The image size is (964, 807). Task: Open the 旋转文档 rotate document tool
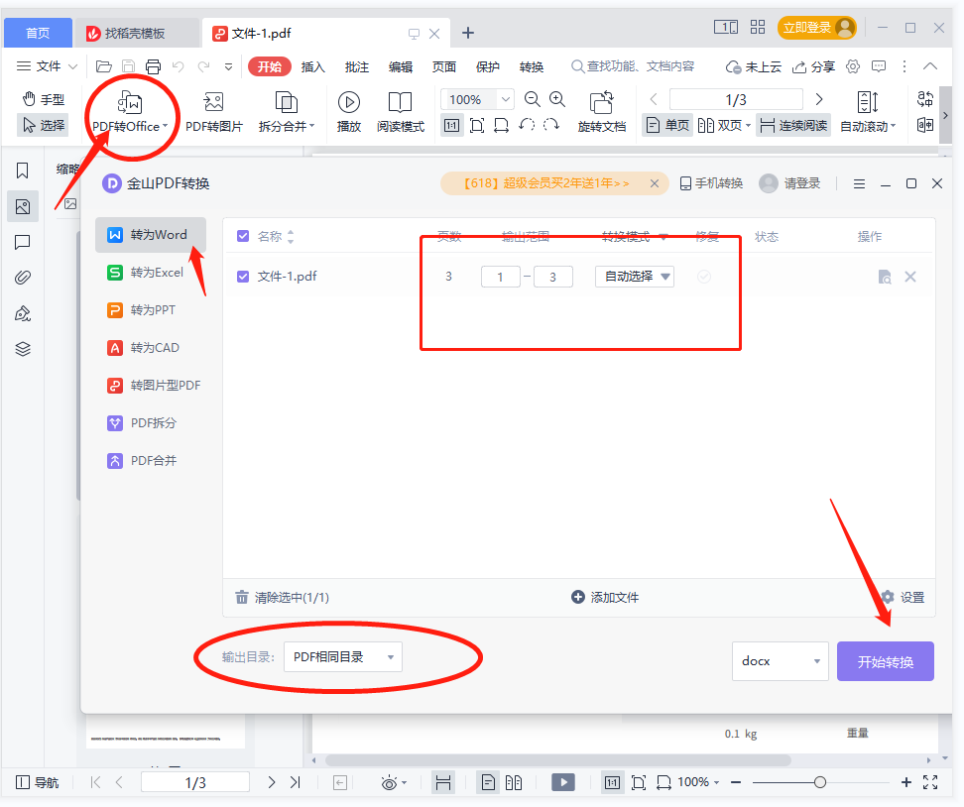[602, 112]
